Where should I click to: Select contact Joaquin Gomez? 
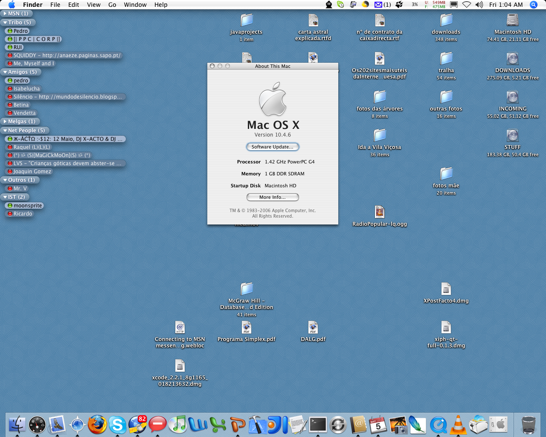(x=29, y=172)
